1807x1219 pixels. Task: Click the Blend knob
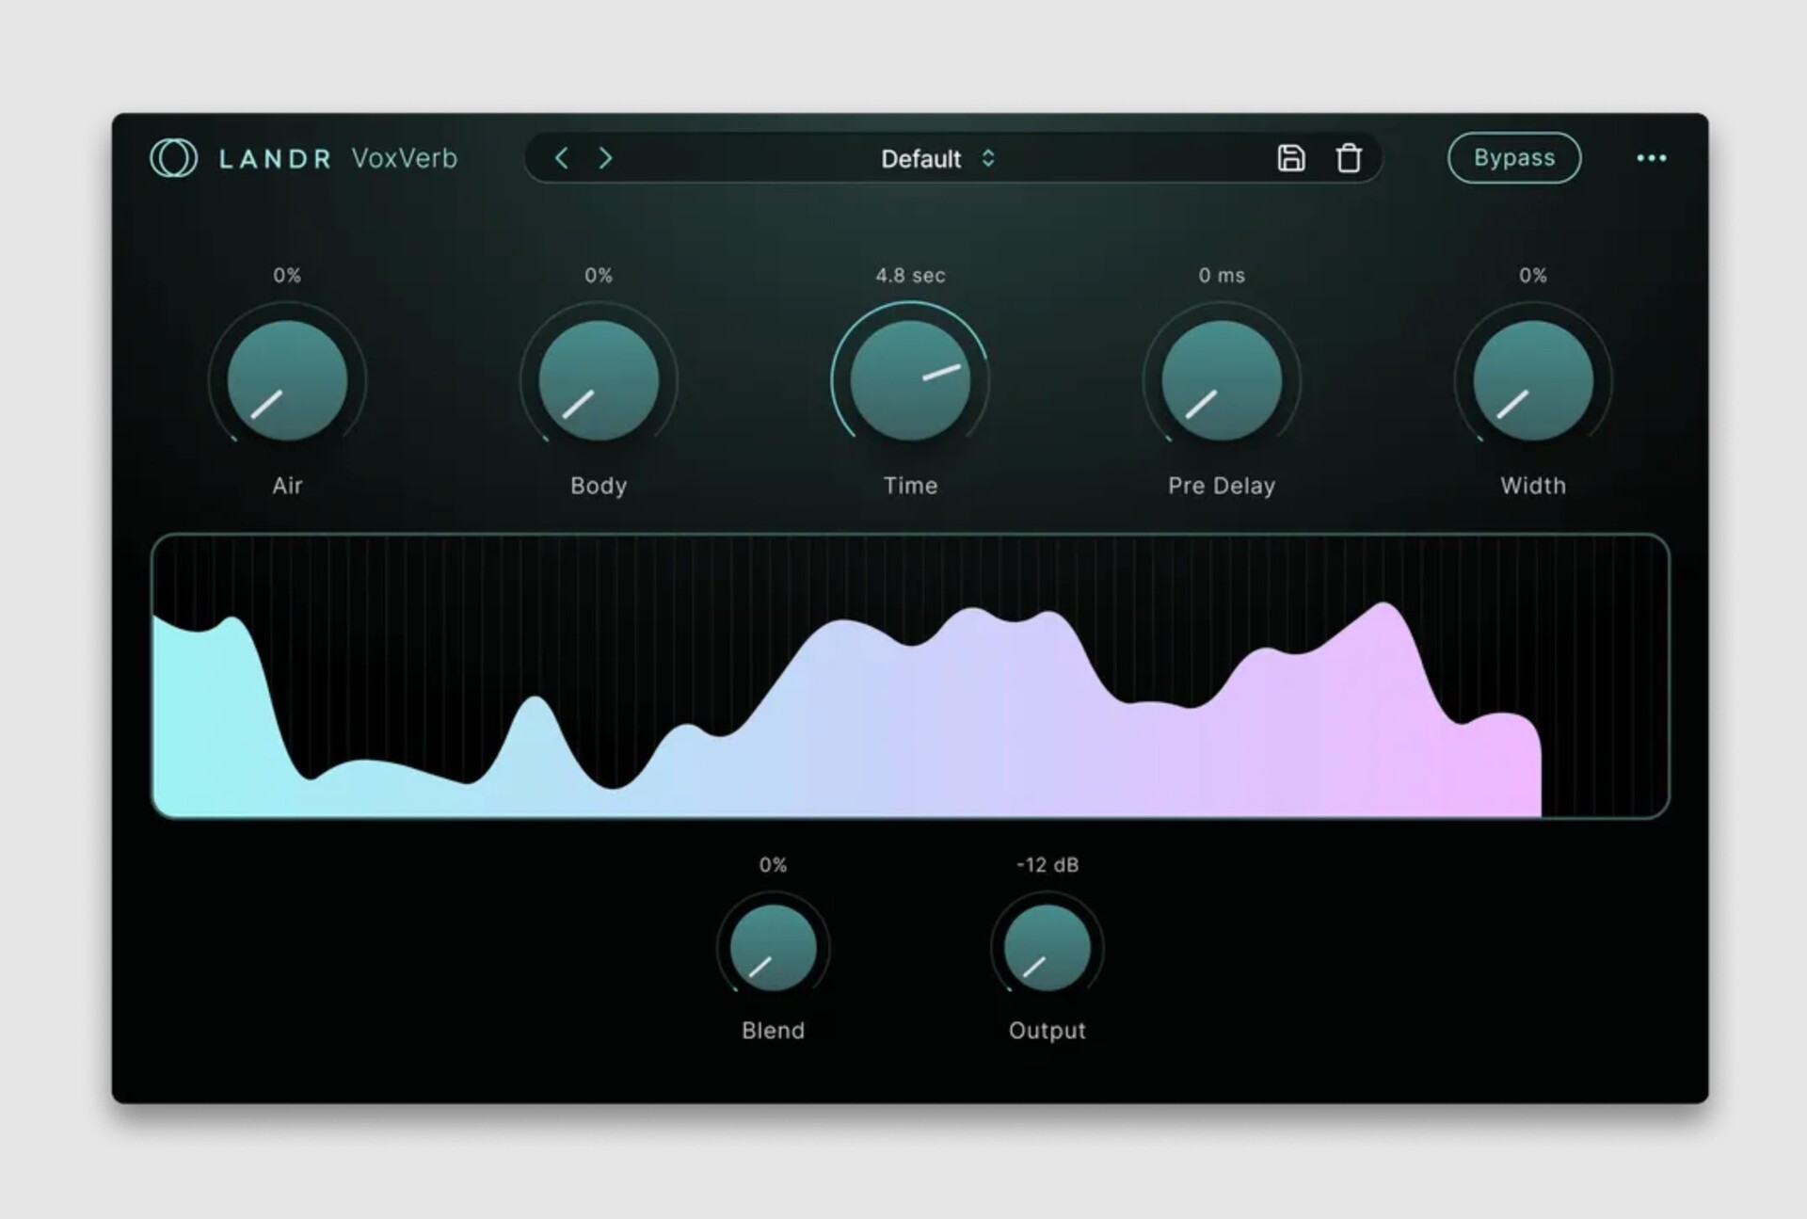(x=773, y=948)
